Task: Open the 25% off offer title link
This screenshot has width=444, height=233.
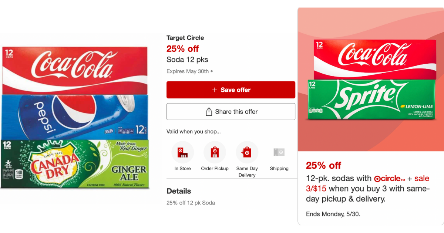Action: pos(182,48)
